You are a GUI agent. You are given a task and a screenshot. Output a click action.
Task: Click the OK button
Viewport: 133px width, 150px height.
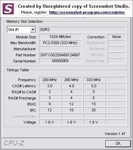[x=118, y=144]
